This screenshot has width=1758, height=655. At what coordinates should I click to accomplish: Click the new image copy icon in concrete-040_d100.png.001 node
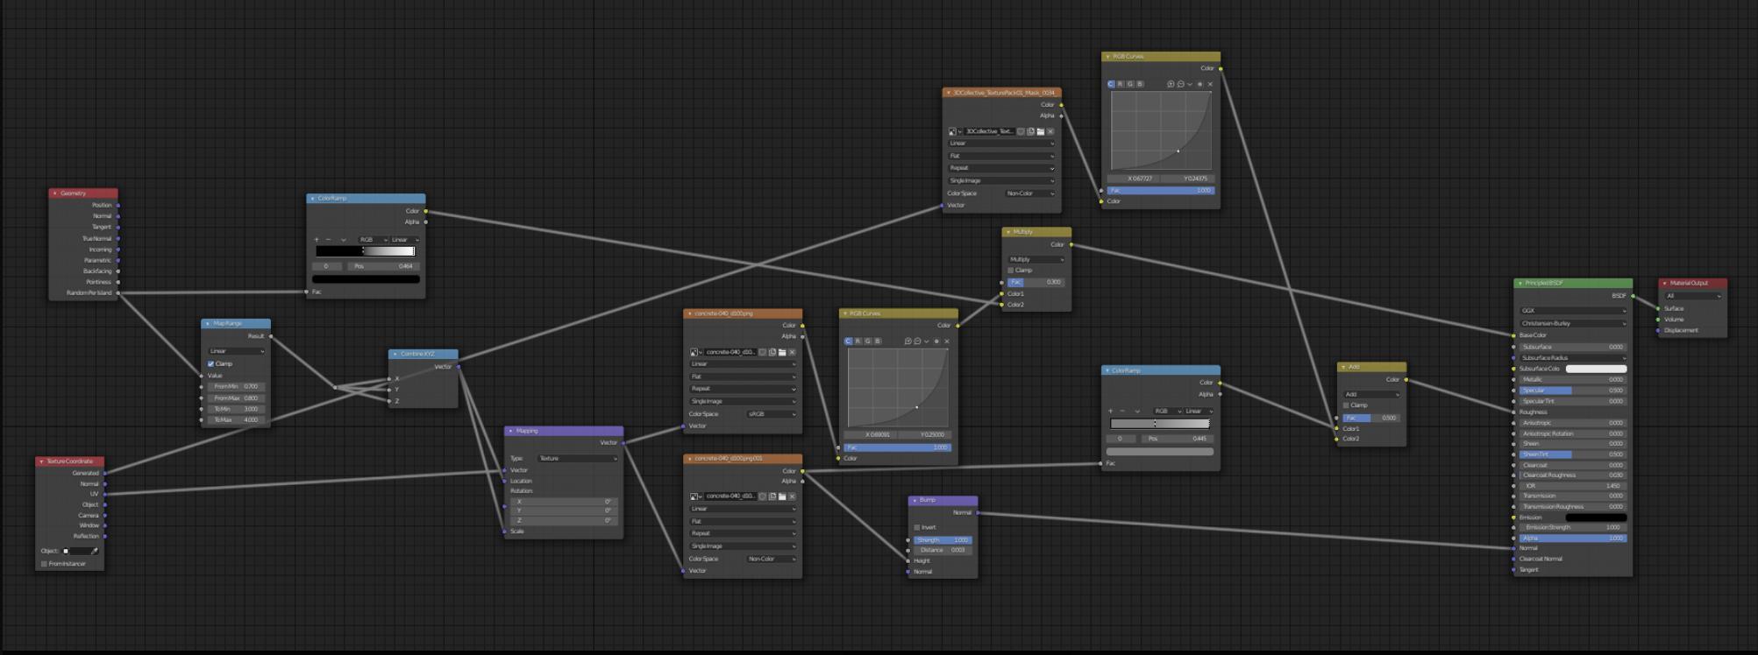point(772,497)
